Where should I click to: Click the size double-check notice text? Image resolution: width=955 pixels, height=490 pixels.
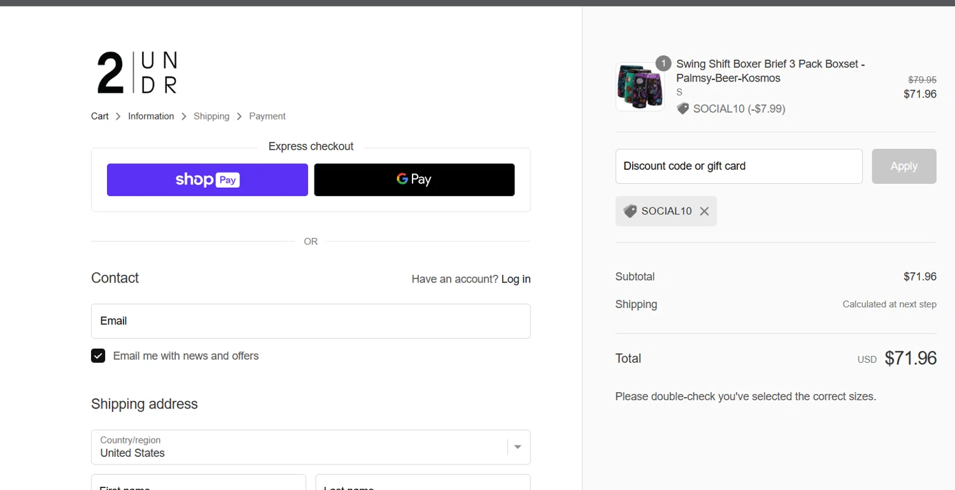click(x=746, y=396)
